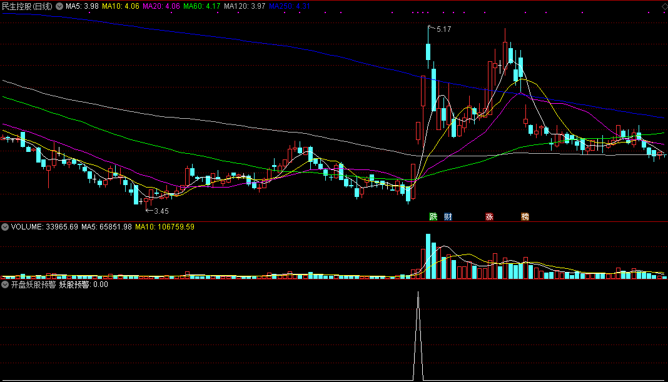The height and width of the screenshot is (382, 668).
Task: Select the MA20: 4.06 legend
Action: point(161,6)
